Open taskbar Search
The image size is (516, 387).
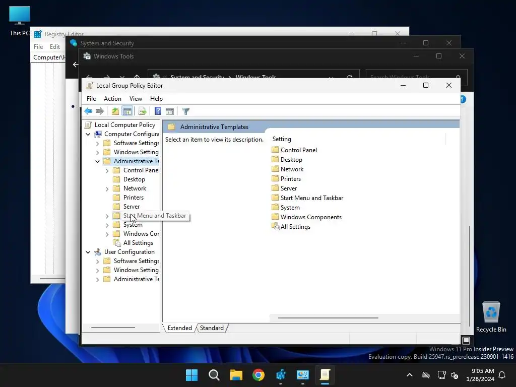point(214,375)
